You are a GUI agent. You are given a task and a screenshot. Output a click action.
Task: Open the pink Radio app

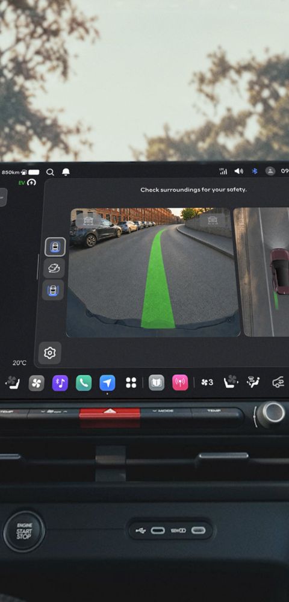pyautogui.click(x=180, y=383)
